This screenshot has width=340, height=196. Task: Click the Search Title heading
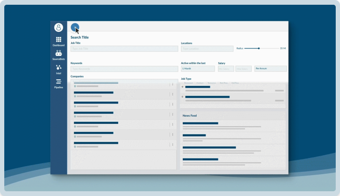tap(80, 37)
